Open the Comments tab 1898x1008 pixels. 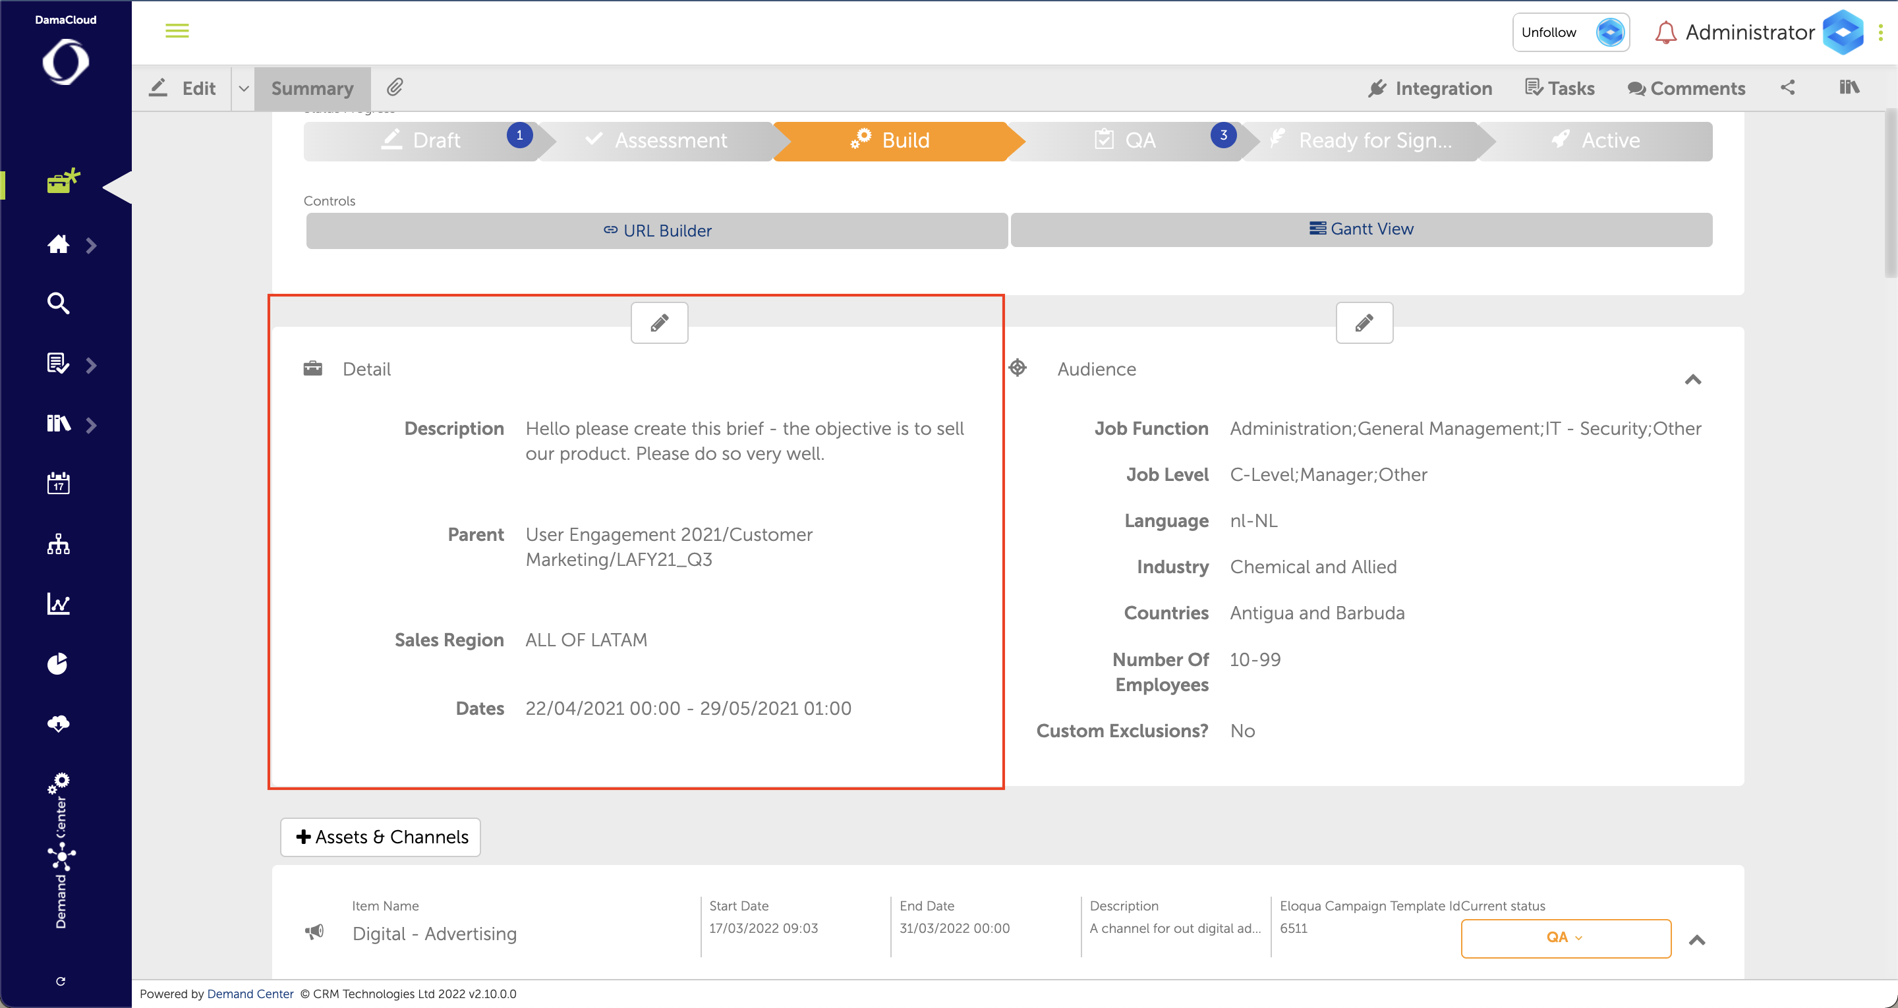pyautogui.click(x=1686, y=88)
